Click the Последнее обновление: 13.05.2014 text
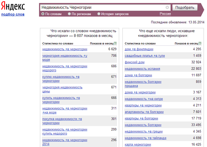The image size is (207, 147). coord(177,22)
